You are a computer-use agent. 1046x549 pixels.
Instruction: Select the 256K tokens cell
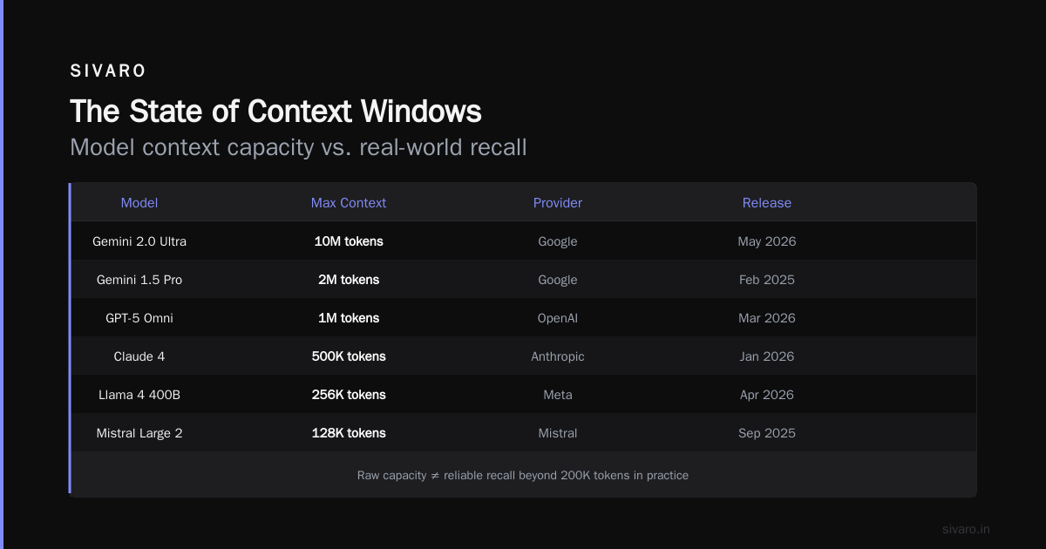point(349,395)
